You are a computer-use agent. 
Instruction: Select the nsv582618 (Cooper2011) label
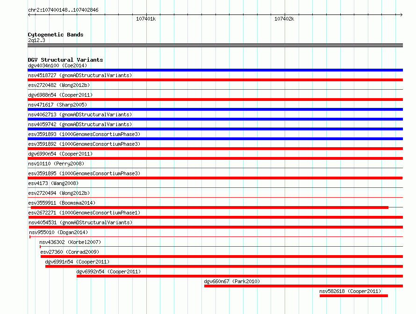pos(350,291)
